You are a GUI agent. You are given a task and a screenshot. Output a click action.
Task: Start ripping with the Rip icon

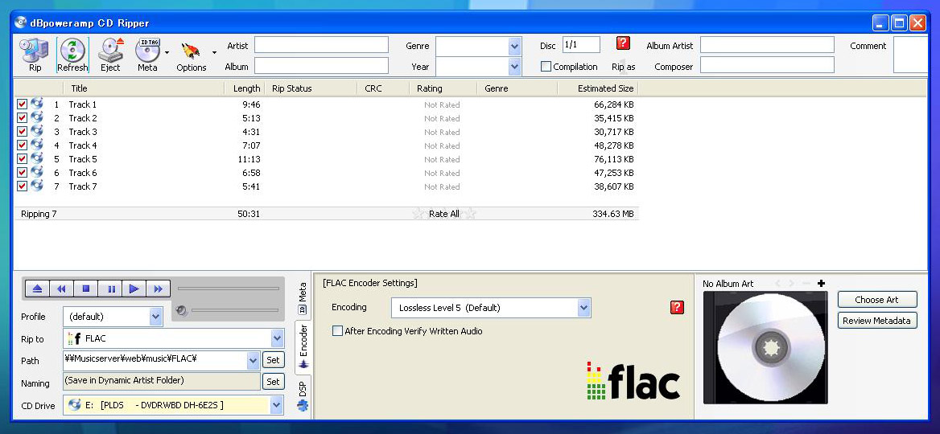click(35, 55)
